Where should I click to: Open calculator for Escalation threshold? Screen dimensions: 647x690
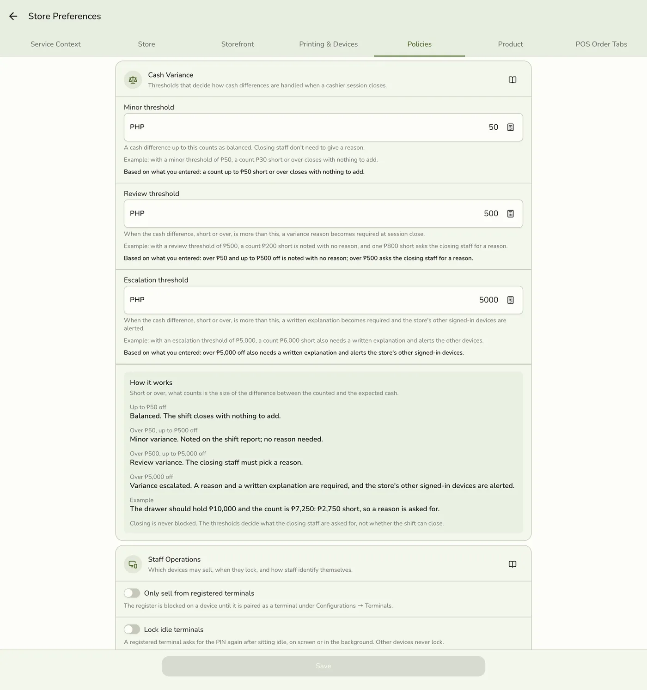tap(511, 300)
